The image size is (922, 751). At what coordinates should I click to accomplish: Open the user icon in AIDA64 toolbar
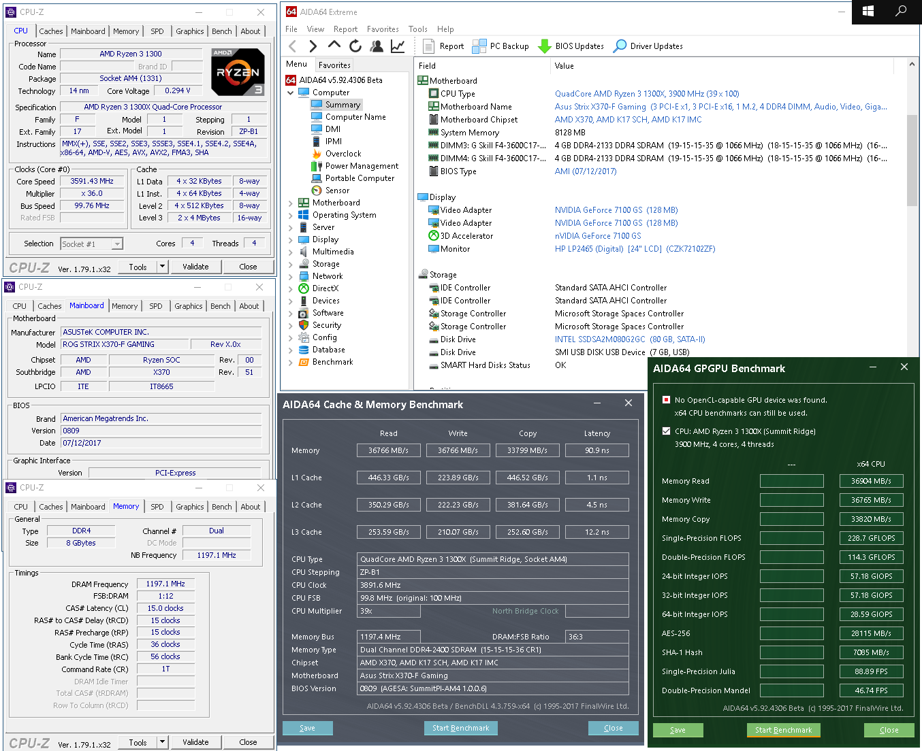pos(377,46)
